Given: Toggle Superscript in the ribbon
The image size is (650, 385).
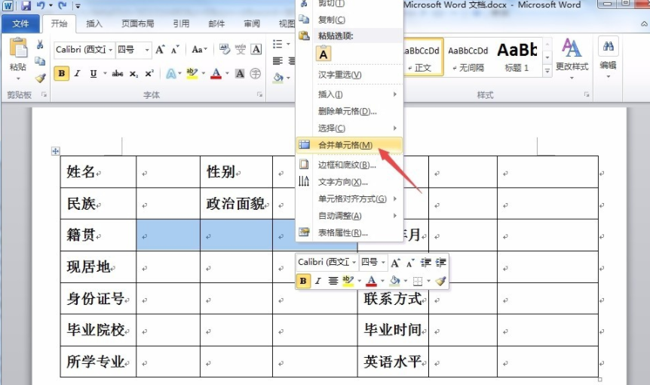Looking at the screenshot, I should tap(149, 73).
